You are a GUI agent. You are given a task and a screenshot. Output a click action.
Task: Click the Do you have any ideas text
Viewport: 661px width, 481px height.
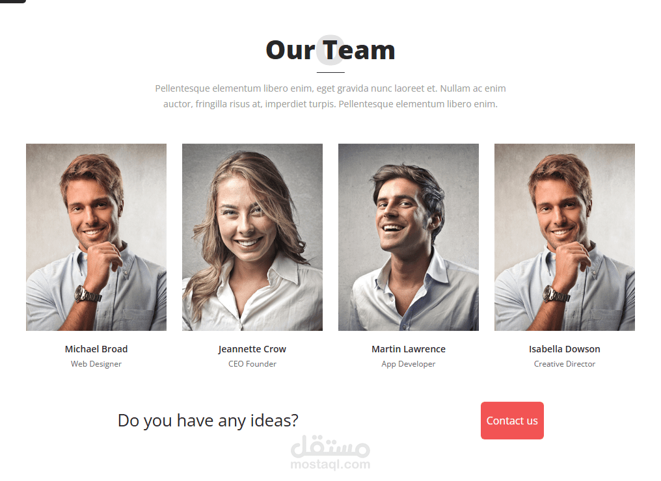(208, 421)
